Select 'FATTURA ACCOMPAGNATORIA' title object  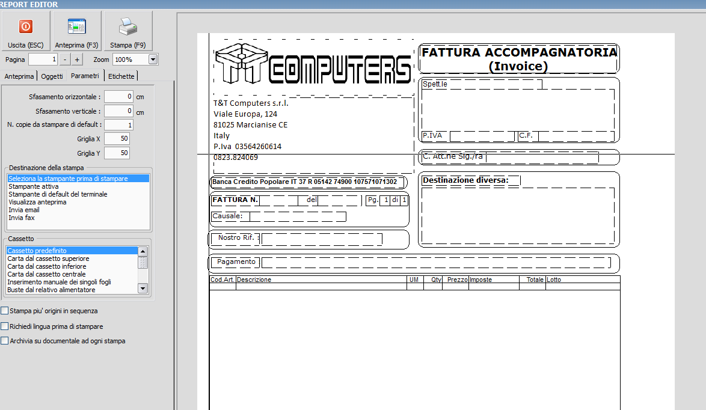point(519,59)
